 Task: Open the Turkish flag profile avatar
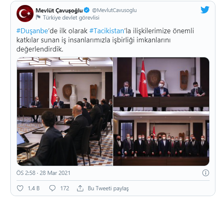pos(25,14)
